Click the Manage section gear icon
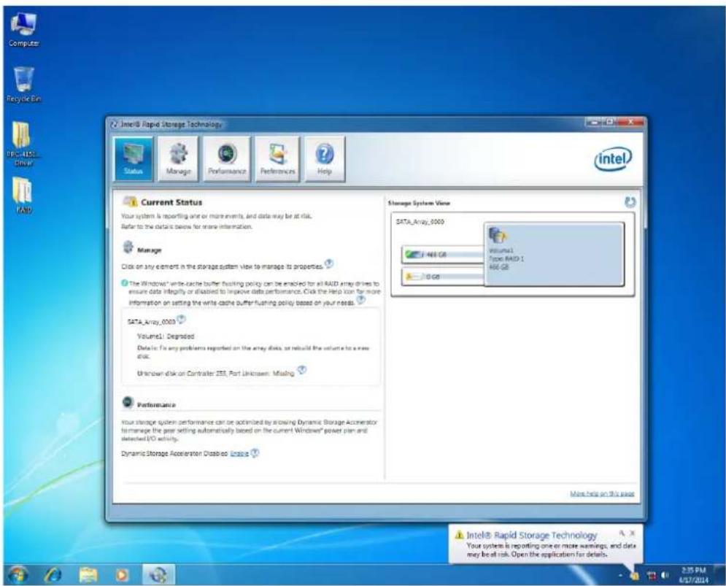Screen dimensions: 726x586 pyautogui.click(x=128, y=247)
